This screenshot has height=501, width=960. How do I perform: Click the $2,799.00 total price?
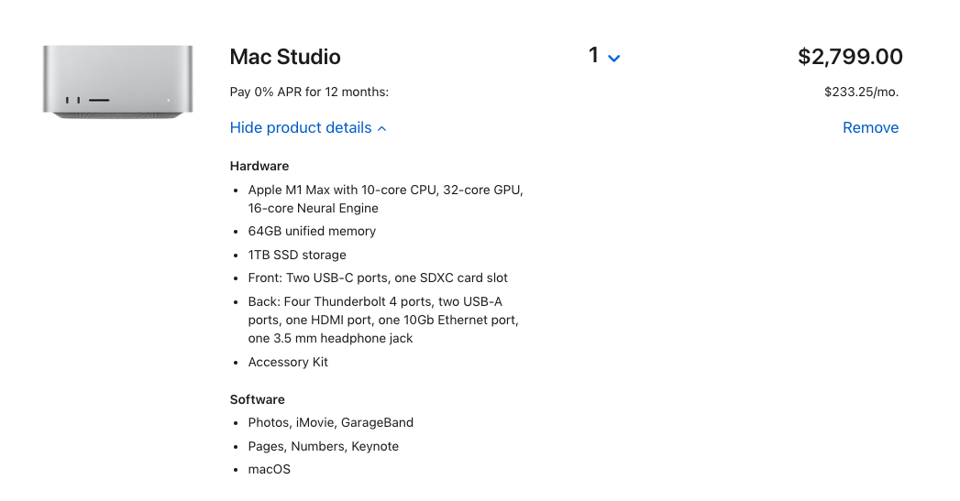(850, 57)
